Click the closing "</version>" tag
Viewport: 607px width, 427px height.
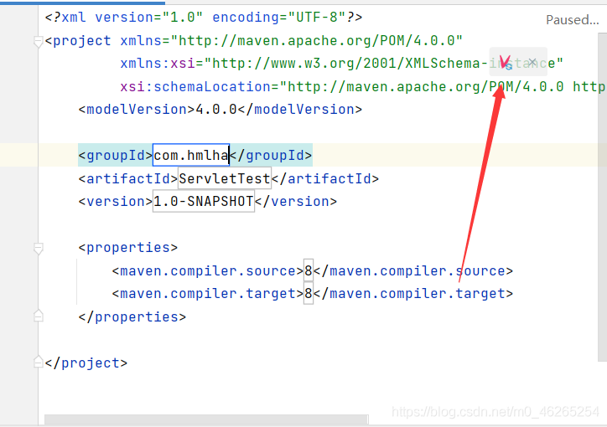pyautogui.click(x=296, y=201)
